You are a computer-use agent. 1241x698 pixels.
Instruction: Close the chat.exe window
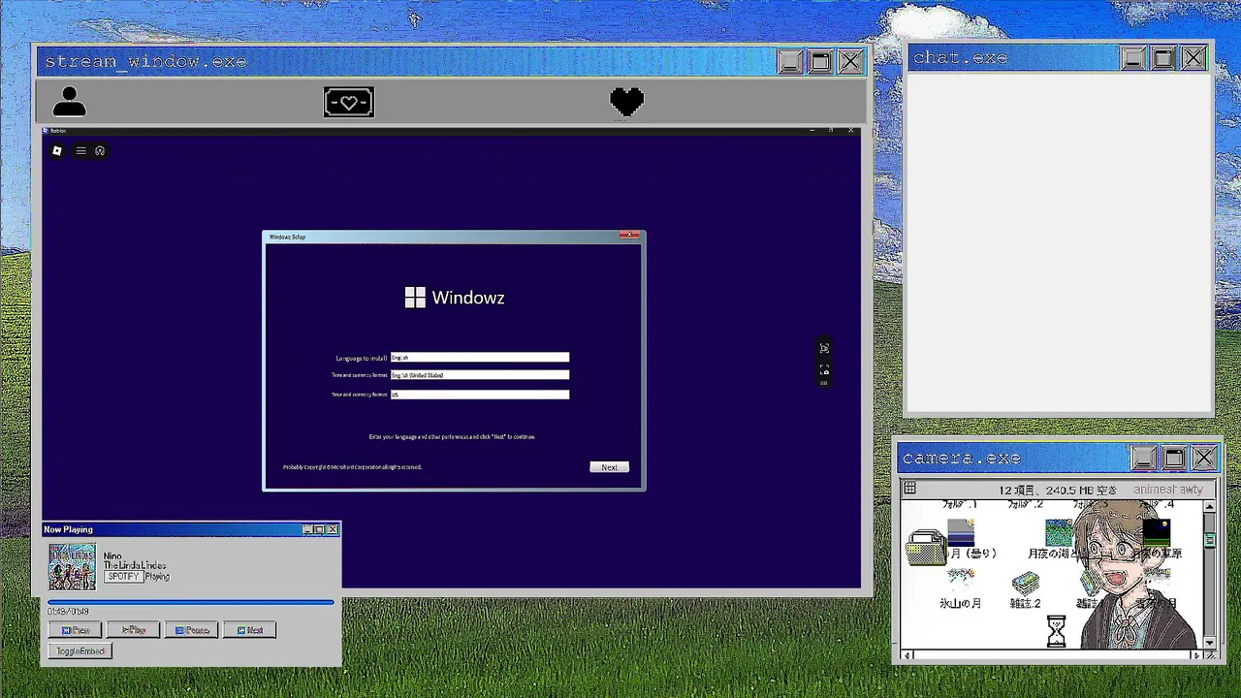(1193, 58)
